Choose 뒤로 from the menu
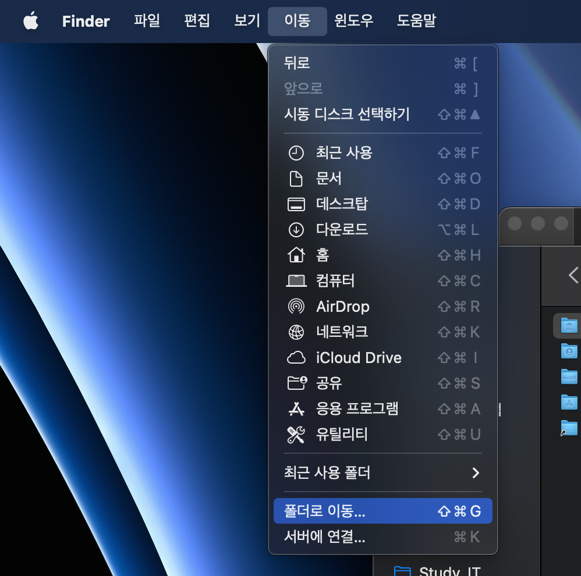The image size is (581, 576). click(x=382, y=63)
